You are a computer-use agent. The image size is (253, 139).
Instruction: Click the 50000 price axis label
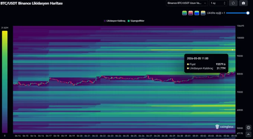tap(240, 128)
